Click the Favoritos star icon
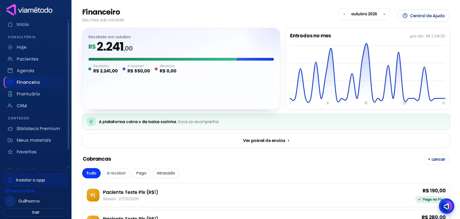The width and height of the screenshot is (460, 219). 10,152
